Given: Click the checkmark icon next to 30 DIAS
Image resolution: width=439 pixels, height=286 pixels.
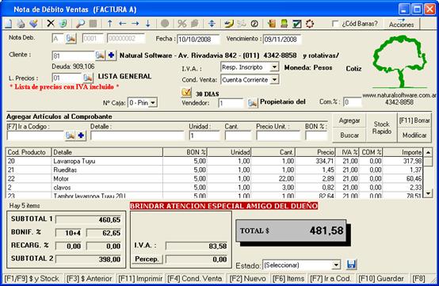Looking at the screenshot, I should pyautogui.click(x=186, y=92).
